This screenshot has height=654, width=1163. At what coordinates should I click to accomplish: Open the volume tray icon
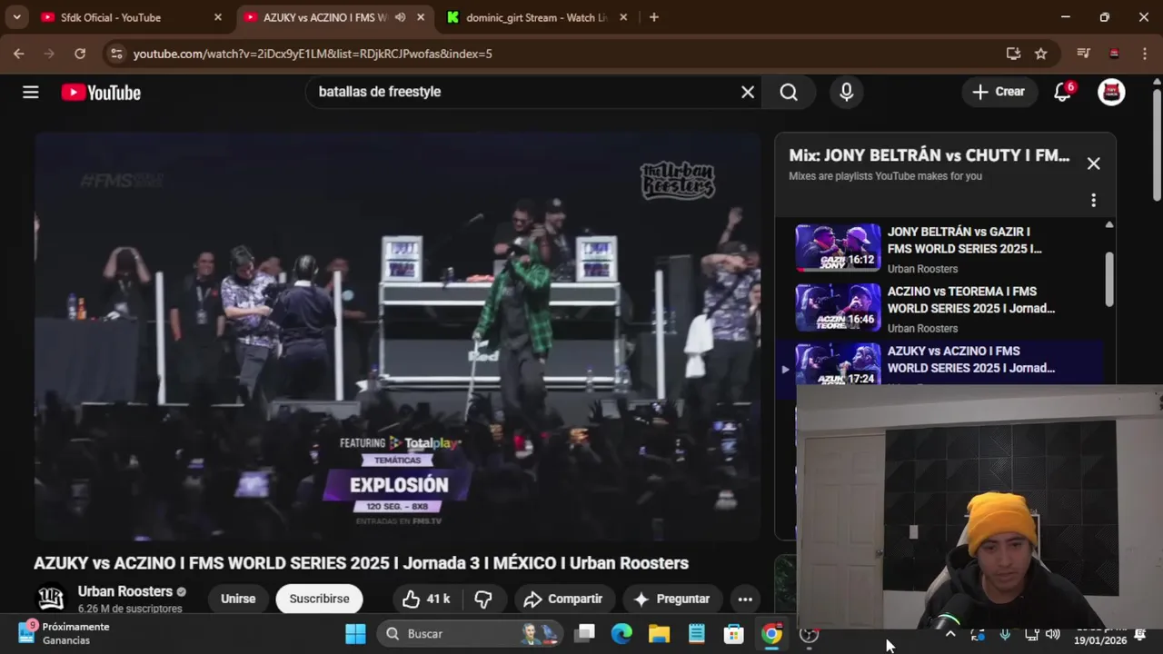[x=1053, y=634]
